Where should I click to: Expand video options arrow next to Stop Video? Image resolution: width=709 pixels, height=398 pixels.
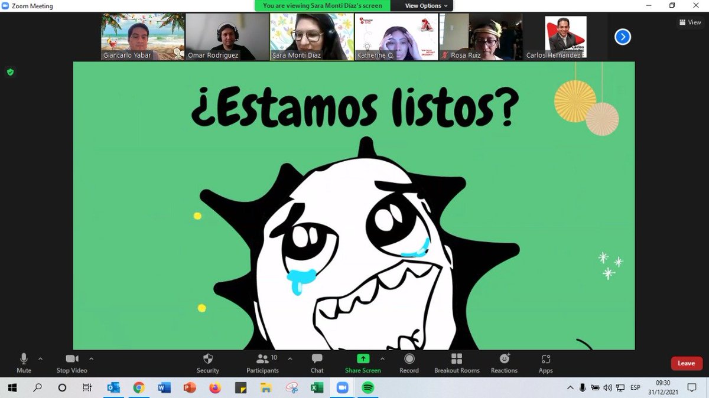tap(91, 358)
